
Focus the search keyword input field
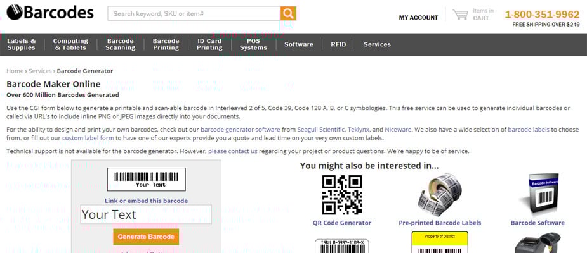(x=194, y=13)
